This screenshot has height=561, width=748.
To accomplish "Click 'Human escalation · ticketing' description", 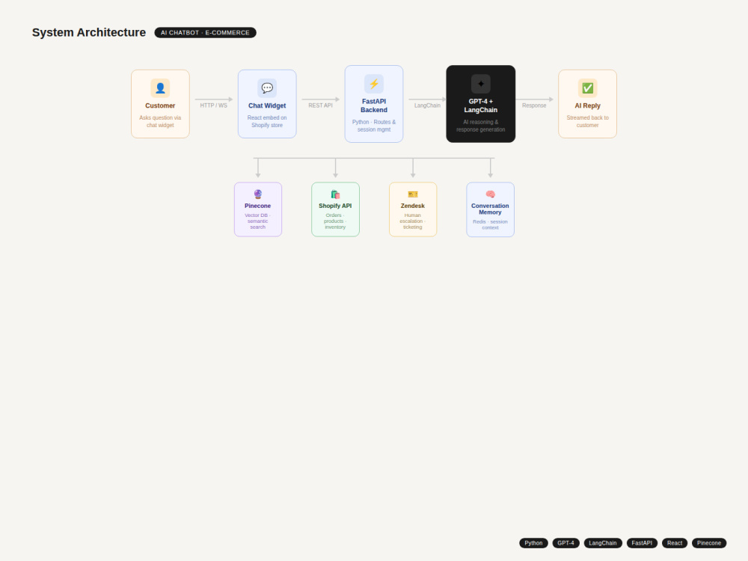I will [x=413, y=221].
